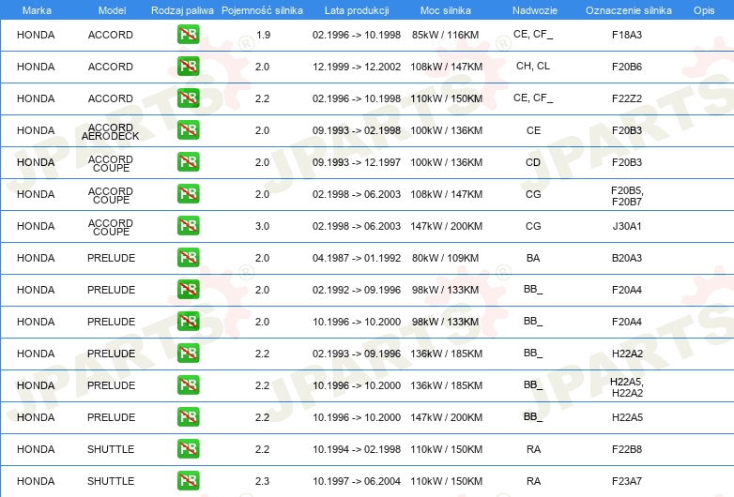Click the ACCORD AERODECK model cell
Viewport: 734px width, 497px height.
point(111,131)
